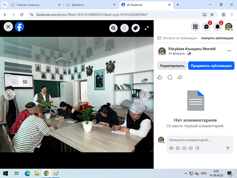237x178 pixels.
Task: Enter fullscreen photo mode
Action: click(x=147, y=28)
